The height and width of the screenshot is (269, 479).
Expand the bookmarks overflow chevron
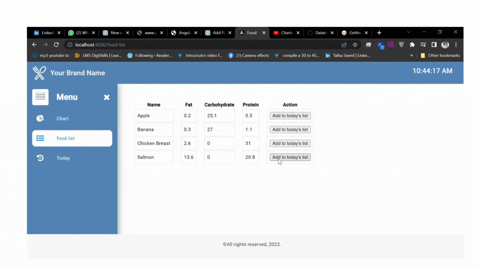pos(411,55)
